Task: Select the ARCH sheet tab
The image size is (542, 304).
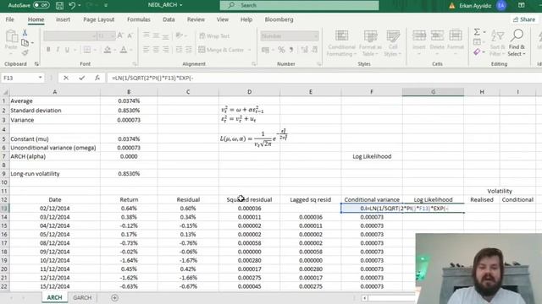Action: coord(54,297)
